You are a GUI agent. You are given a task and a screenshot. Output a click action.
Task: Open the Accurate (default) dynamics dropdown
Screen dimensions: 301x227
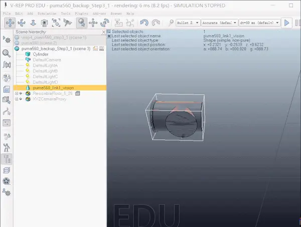coord(219,23)
